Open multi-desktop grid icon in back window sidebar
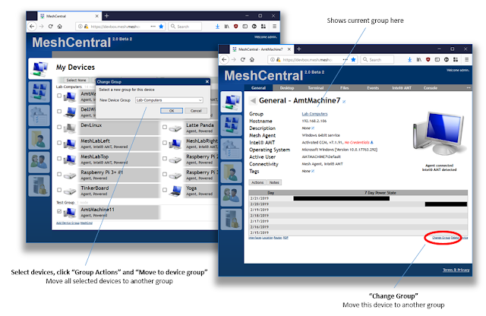 point(39,92)
